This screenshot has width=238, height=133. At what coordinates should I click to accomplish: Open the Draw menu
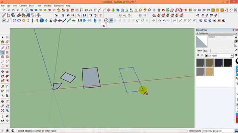click(x=31, y=6)
